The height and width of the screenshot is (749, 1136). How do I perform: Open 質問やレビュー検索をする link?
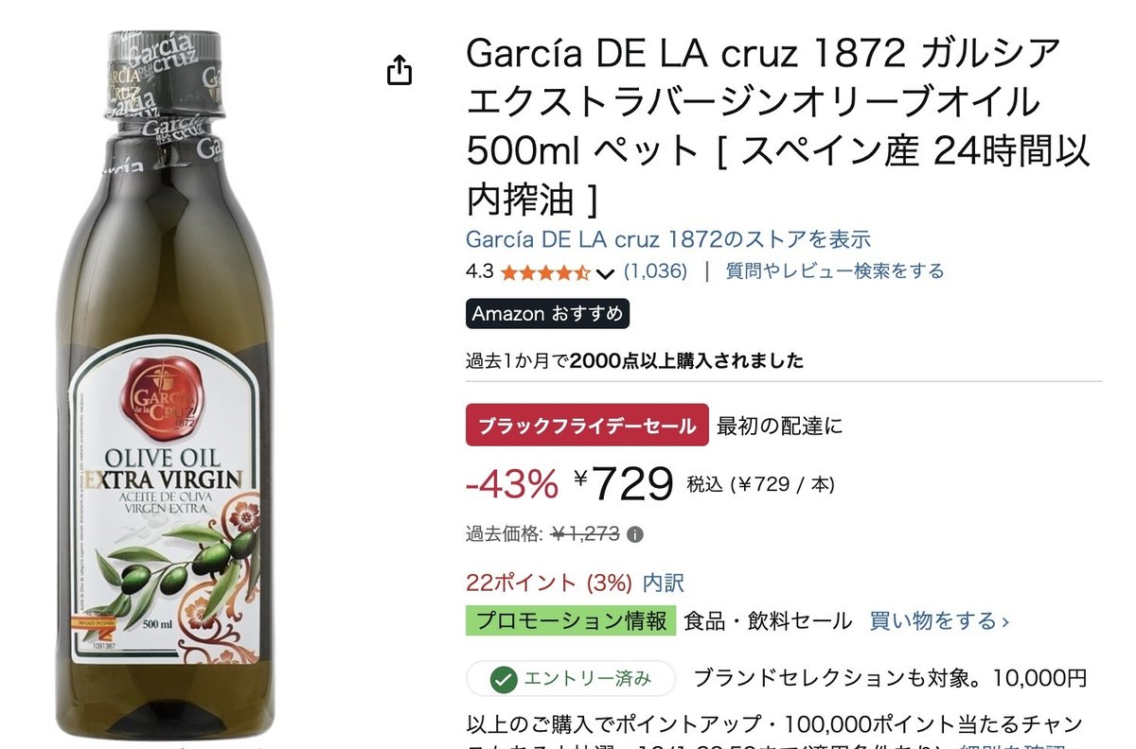point(834,271)
